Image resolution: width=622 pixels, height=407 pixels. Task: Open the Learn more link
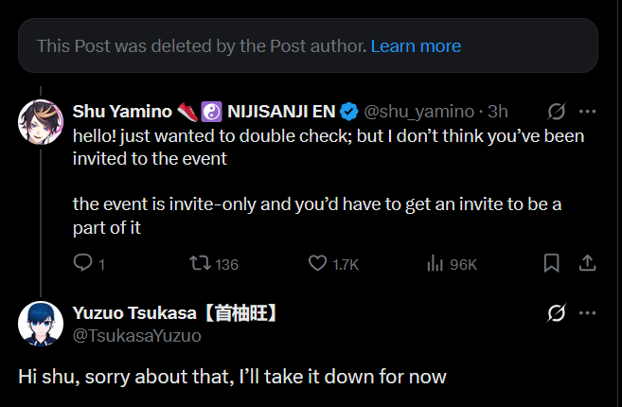416,46
